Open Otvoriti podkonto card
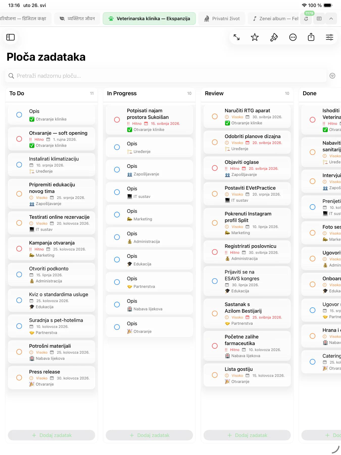Image resolution: width=341 pixels, height=455 pixels. click(52, 275)
